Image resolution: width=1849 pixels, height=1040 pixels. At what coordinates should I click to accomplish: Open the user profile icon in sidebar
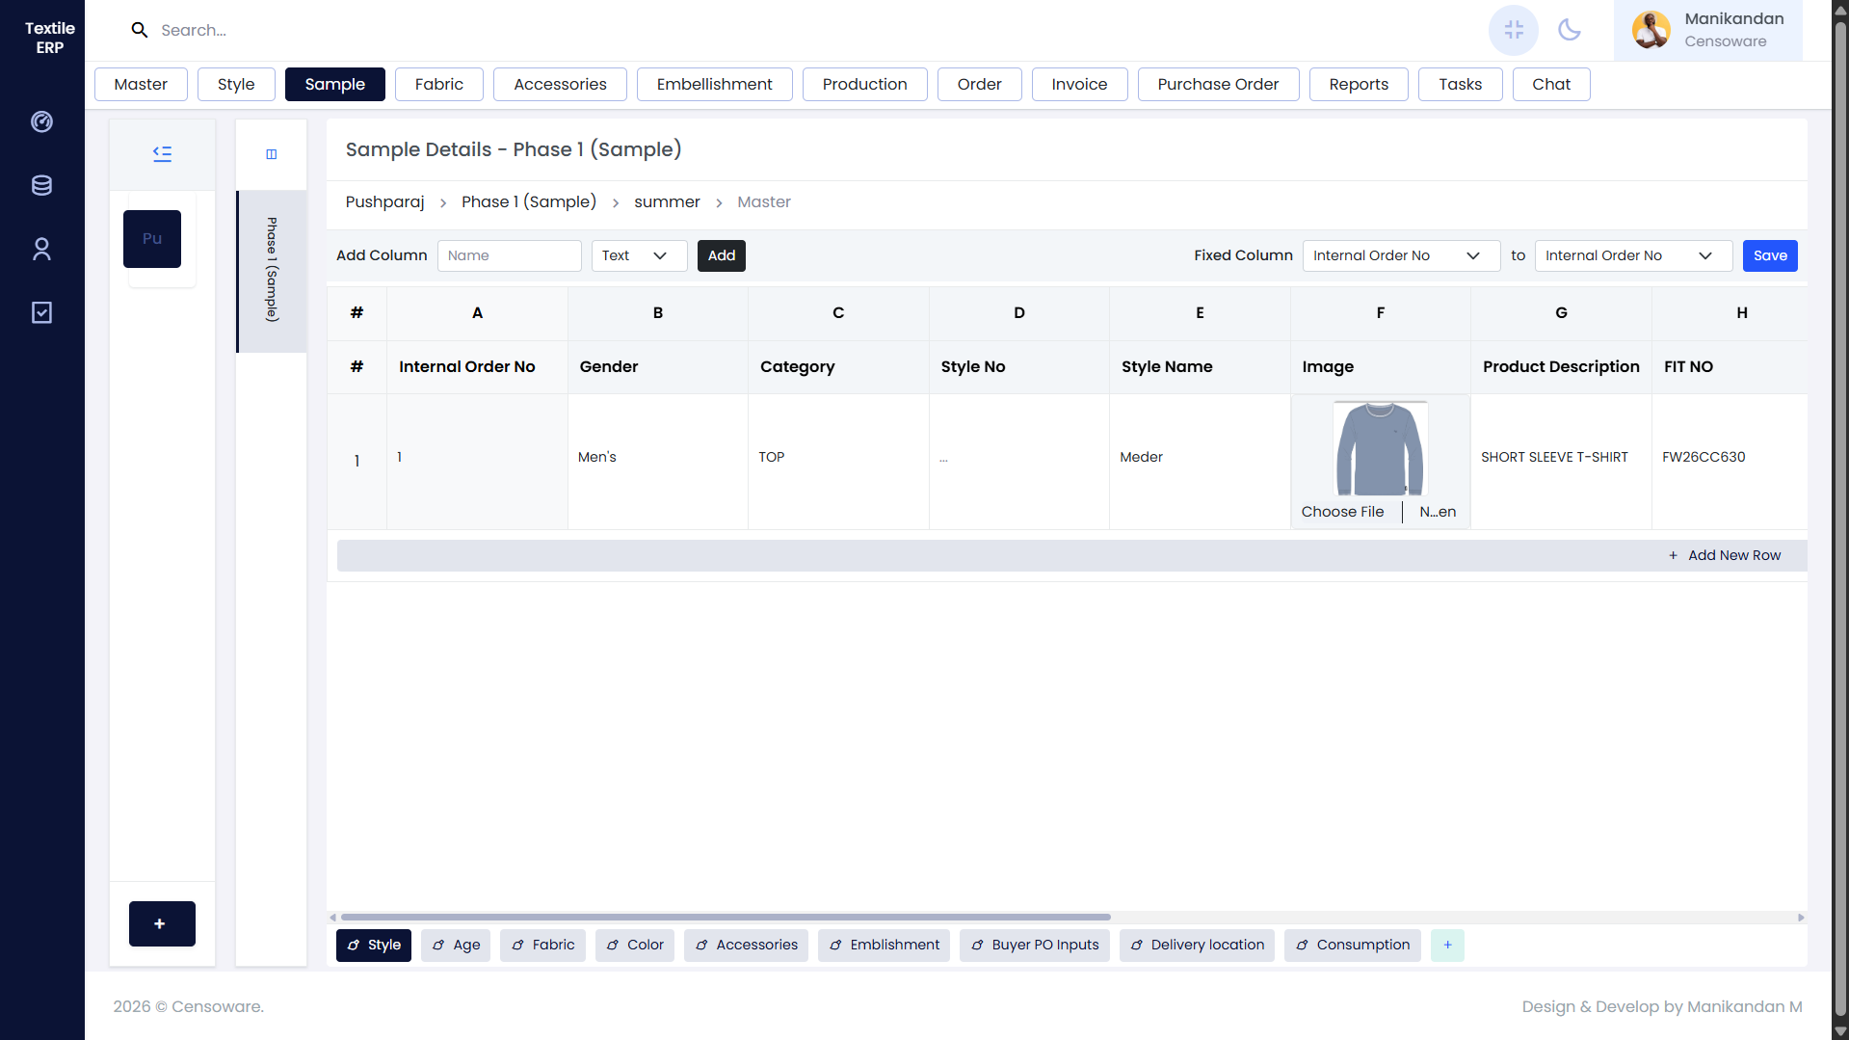tap(41, 249)
